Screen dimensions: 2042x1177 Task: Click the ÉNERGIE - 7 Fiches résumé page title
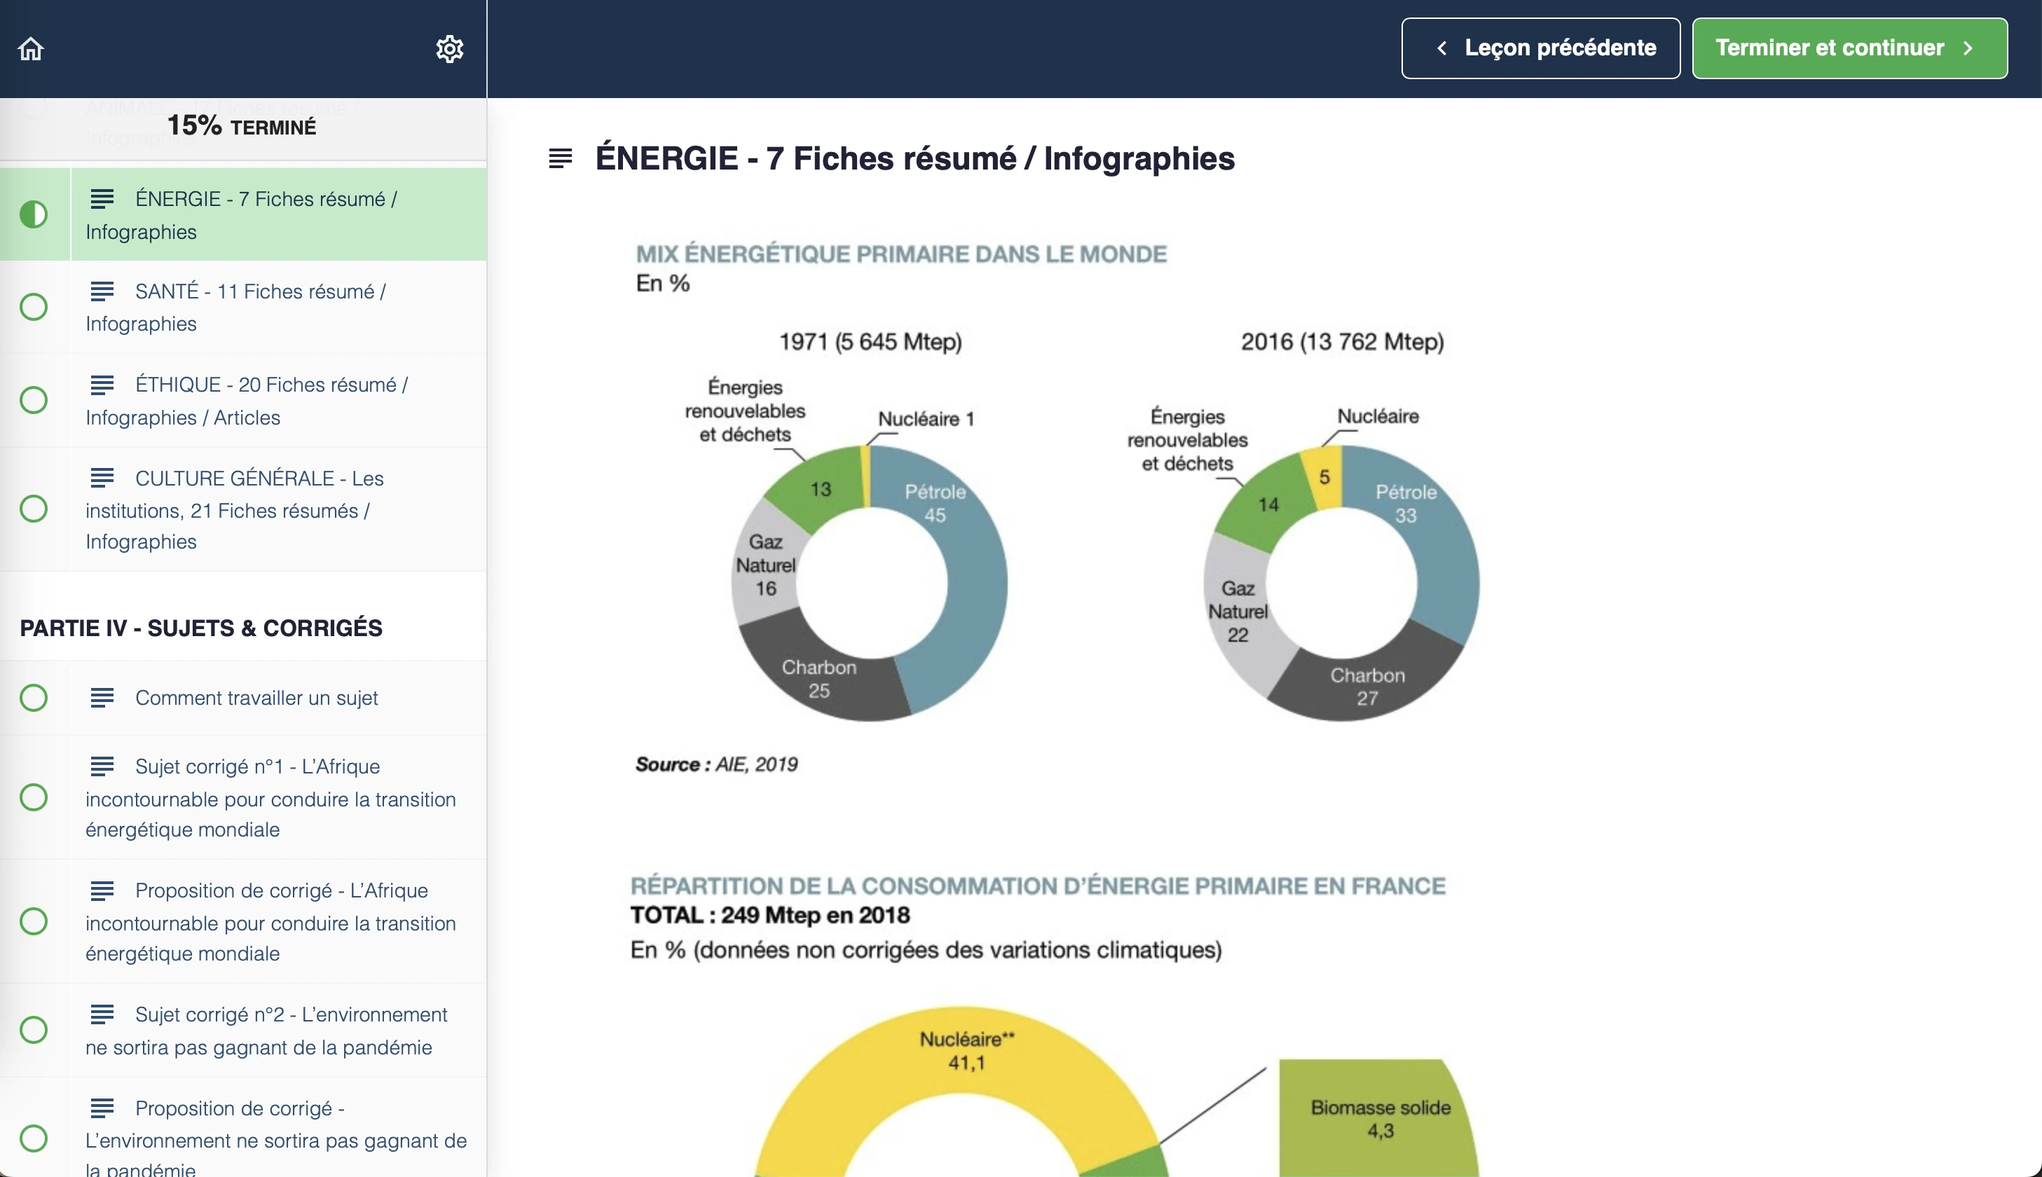tap(914, 158)
